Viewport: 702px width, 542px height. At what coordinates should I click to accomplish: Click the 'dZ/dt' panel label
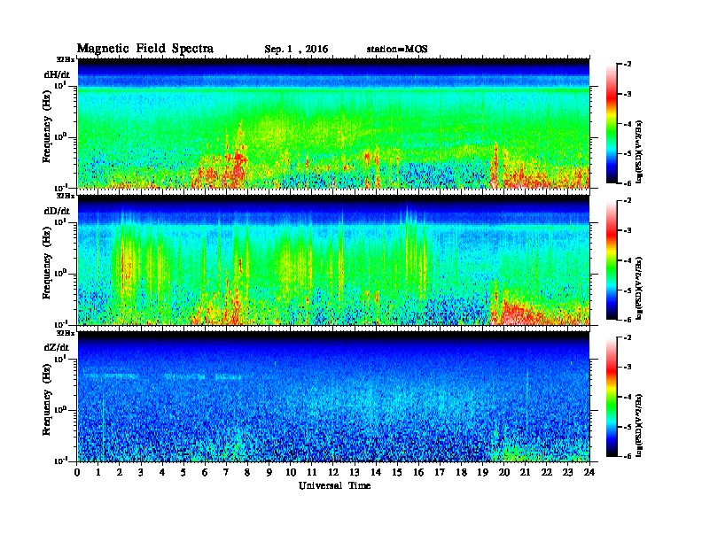pyautogui.click(x=57, y=347)
